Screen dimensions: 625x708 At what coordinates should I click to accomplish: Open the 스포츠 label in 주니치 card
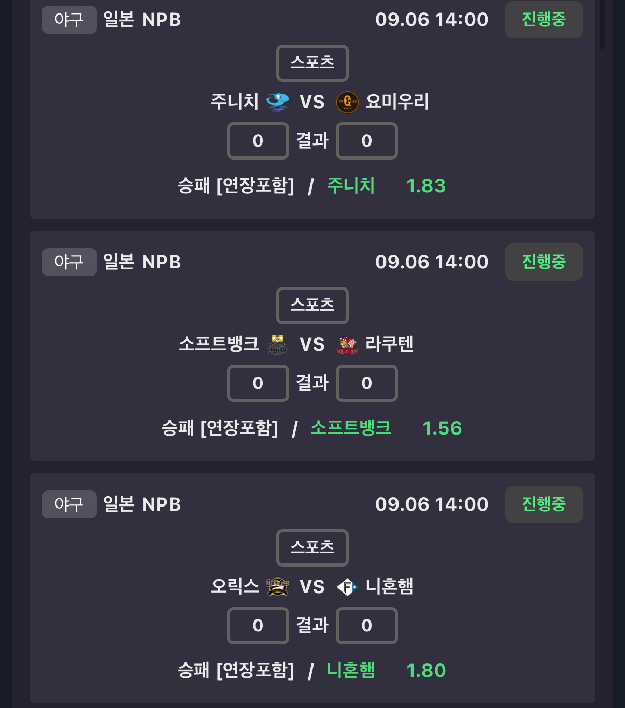312,63
